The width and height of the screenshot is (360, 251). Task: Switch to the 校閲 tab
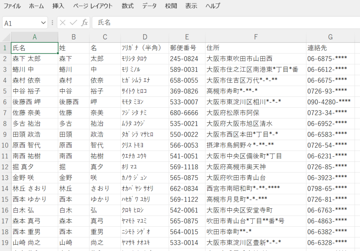pyautogui.click(x=171, y=6)
